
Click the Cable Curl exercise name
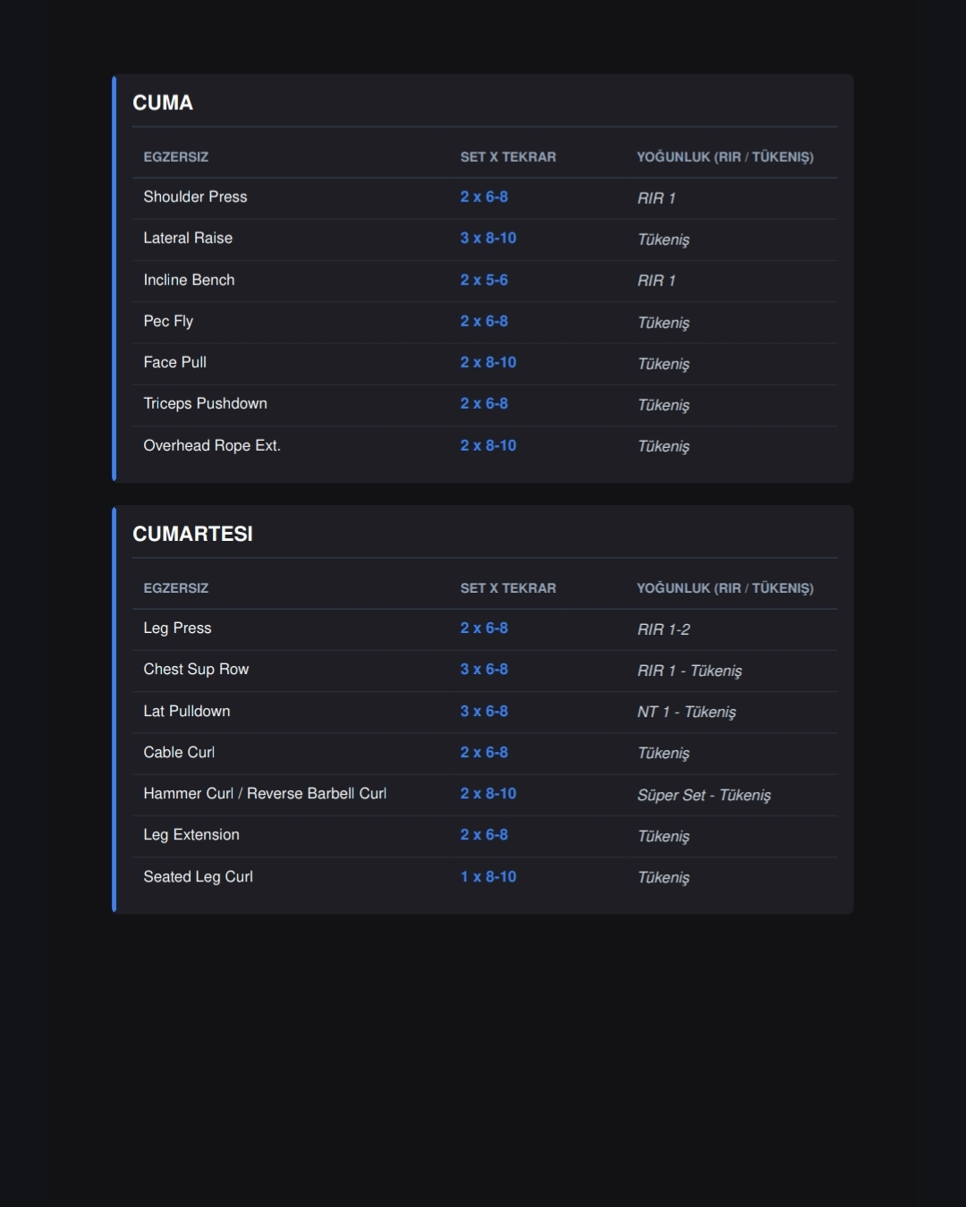[x=179, y=752]
